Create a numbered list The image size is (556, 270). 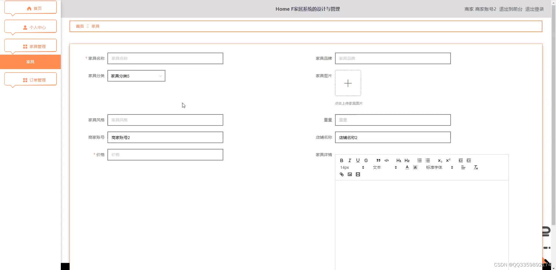pyautogui.click(x=419, y=160)
